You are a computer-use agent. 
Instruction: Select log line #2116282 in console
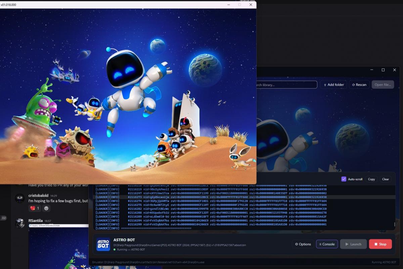(x=244, y=208)
